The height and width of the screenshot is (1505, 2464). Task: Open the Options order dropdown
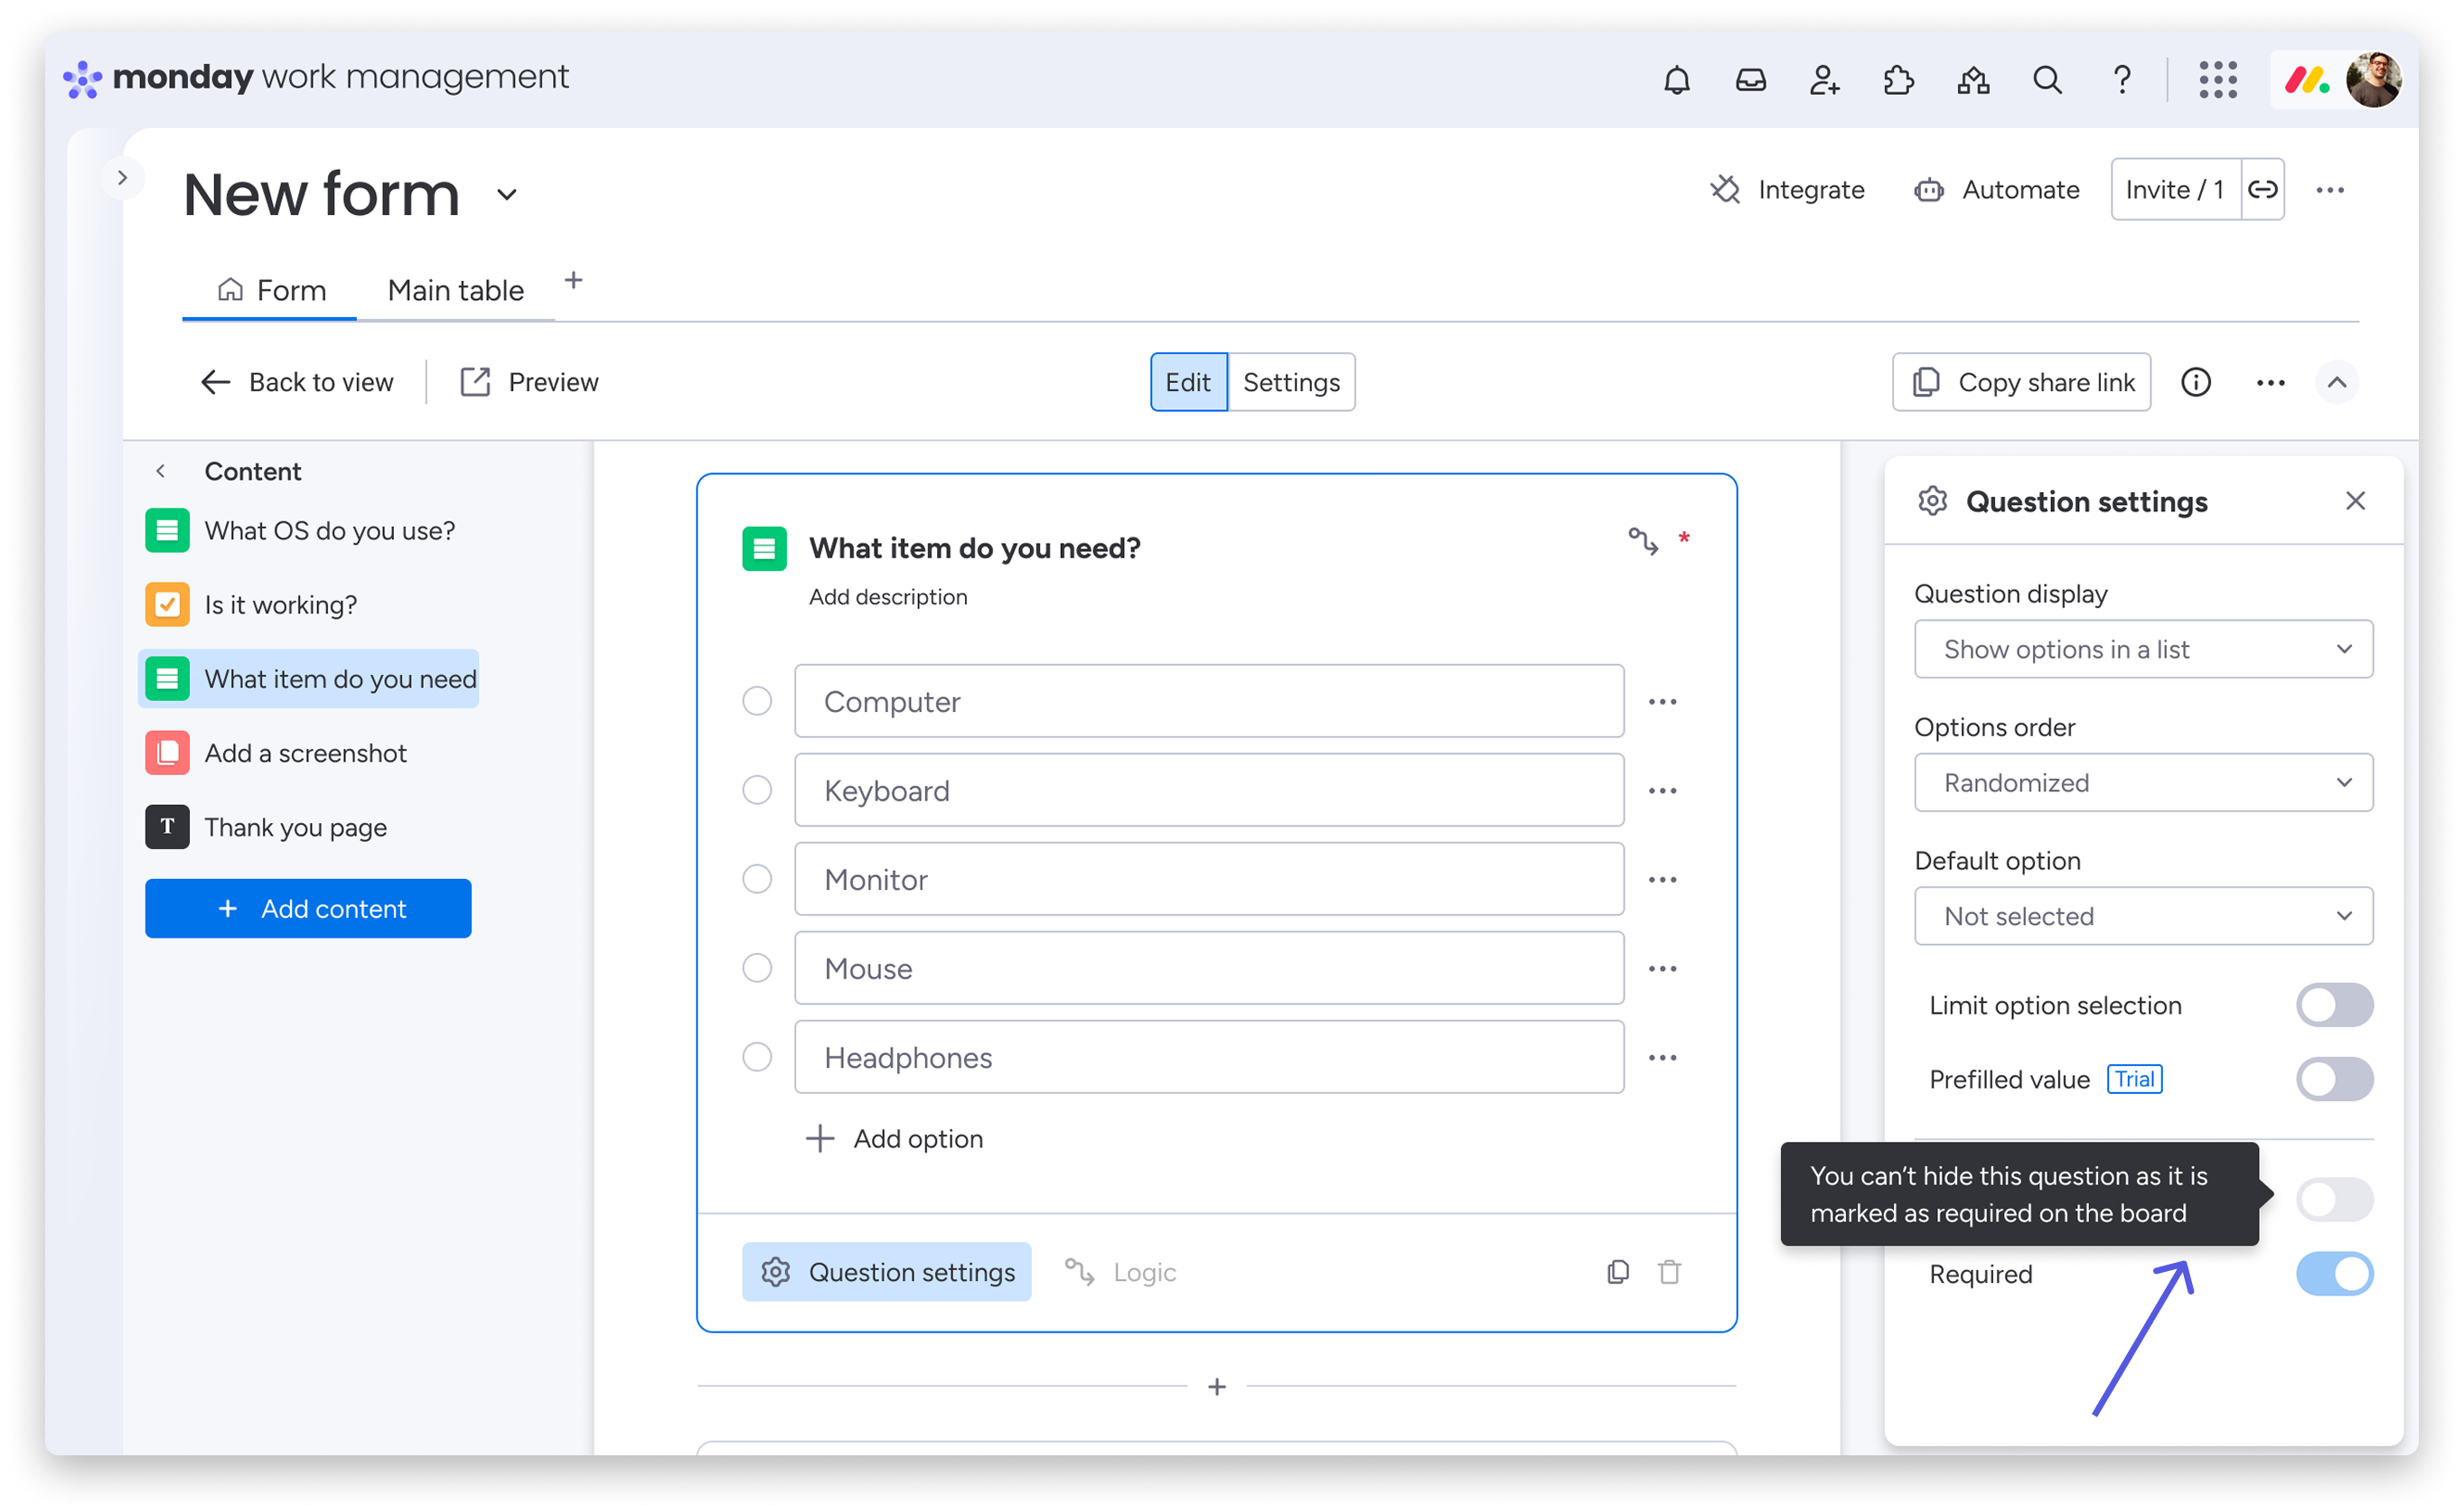coord(2142,782)
